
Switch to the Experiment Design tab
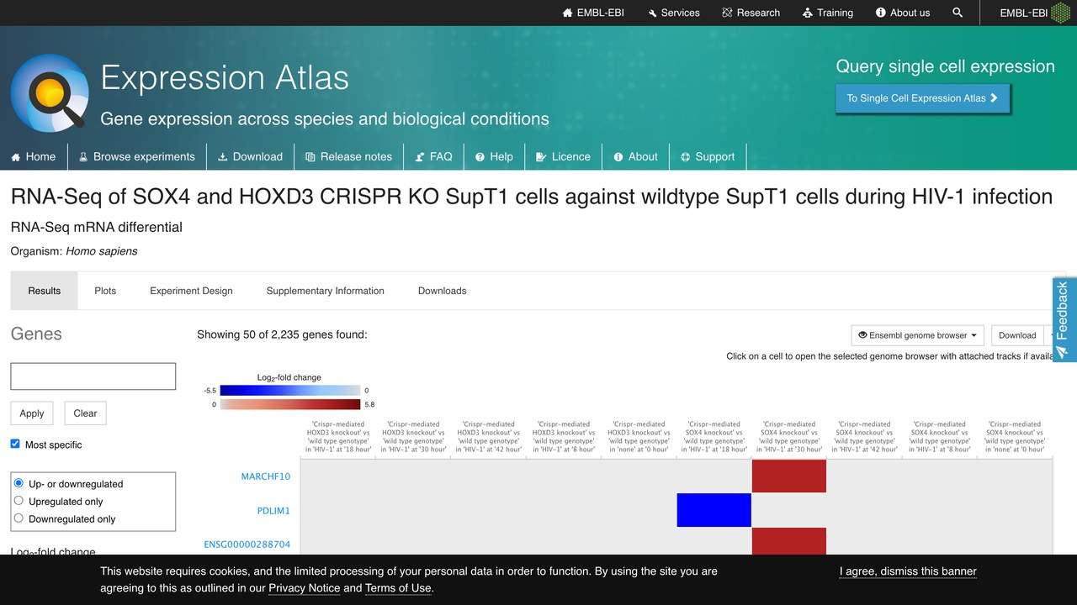[191, 291]
